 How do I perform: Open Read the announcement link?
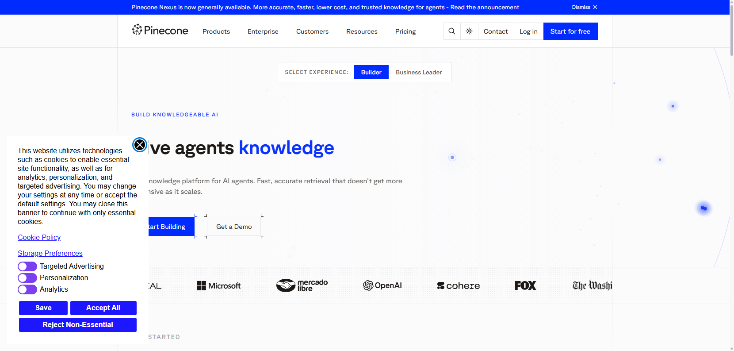pos(485,7)
